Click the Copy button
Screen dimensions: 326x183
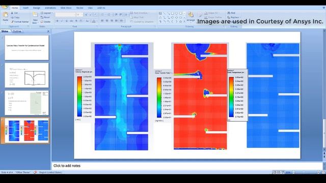[x=15, y=17]
